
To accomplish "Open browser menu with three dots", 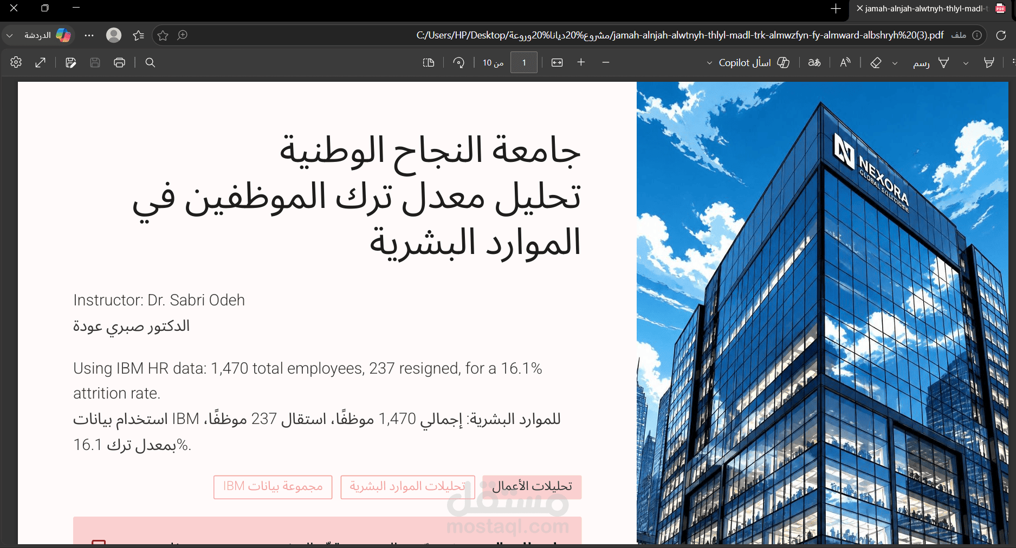I will coord(89,35).
